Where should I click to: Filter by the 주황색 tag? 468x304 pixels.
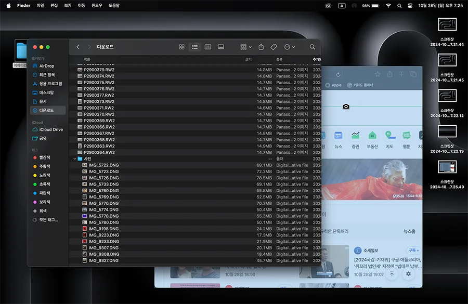48,166
